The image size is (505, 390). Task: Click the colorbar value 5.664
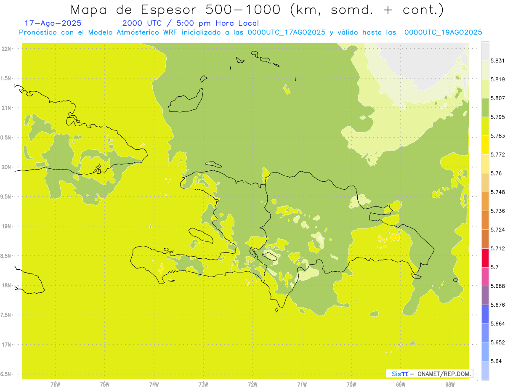pos(497,324)
